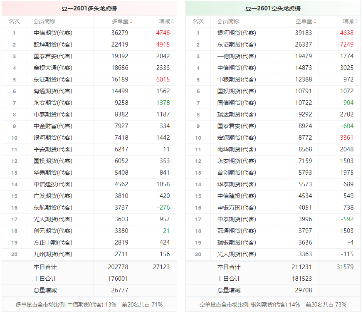The image size is (363, 314).
Task: Click 首创期货(代客) row name
Action: (237, 173)
